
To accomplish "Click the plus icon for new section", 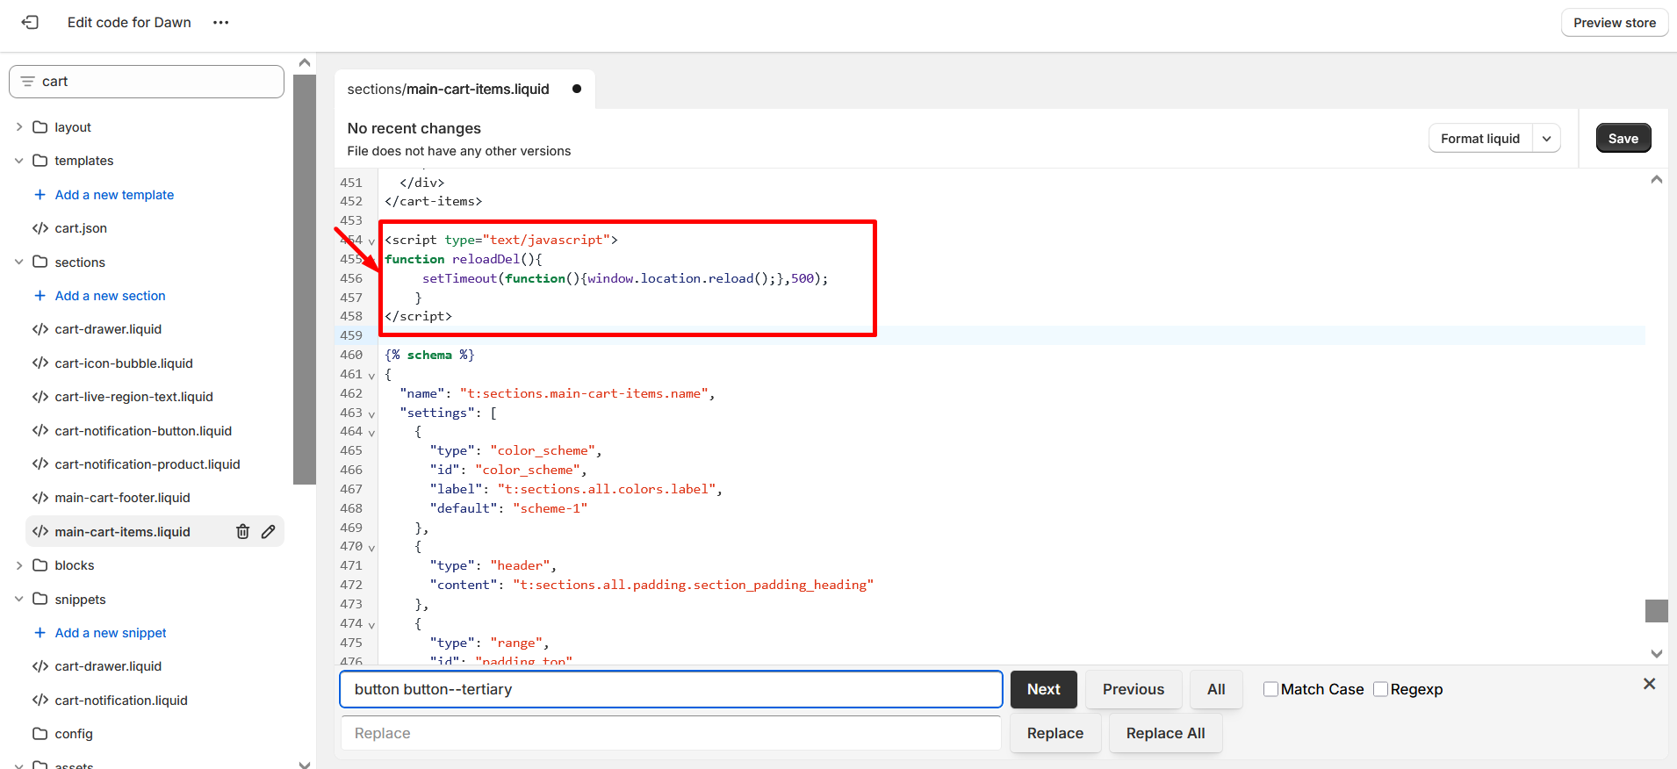I will tap(40, 296).
